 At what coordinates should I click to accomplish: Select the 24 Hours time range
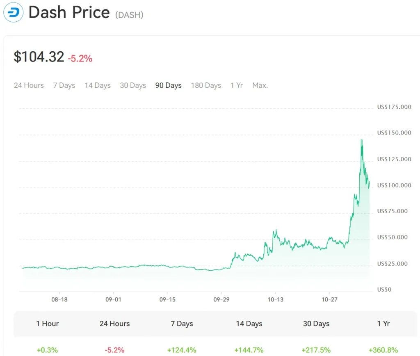pos(28,85)
